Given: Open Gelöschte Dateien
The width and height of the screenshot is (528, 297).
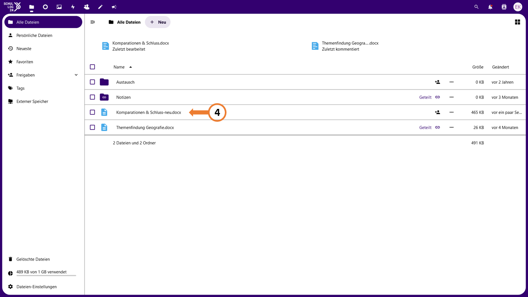Looking at the screenshot, I should [x=43, y=259].
